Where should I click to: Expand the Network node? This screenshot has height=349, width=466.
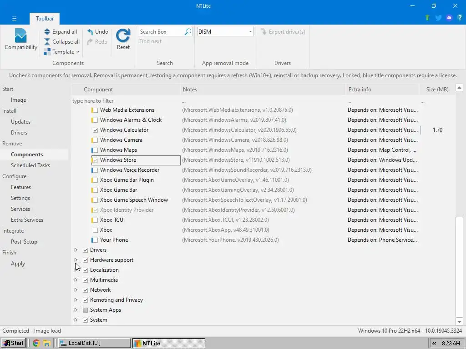76,290
